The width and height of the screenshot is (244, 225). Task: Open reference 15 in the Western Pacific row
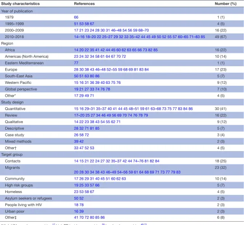(x=76, y=82)
